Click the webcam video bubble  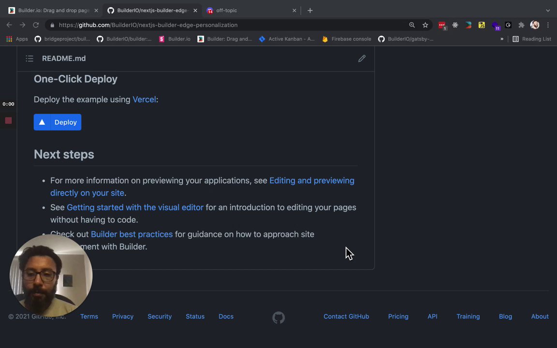click(51, 275)
